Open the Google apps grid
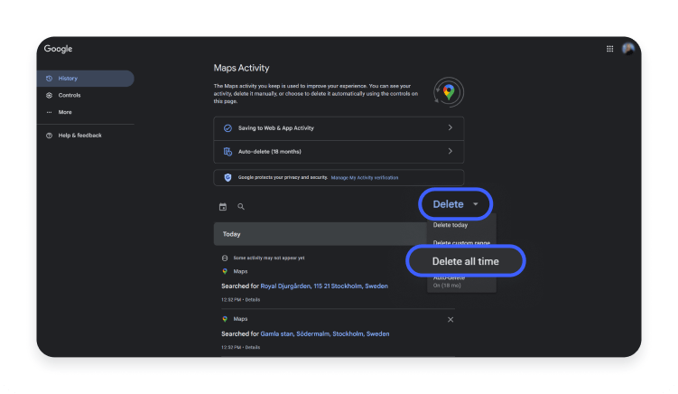Image resolution: width=678 pixels, height=394 pixels. tap(609, 49)
